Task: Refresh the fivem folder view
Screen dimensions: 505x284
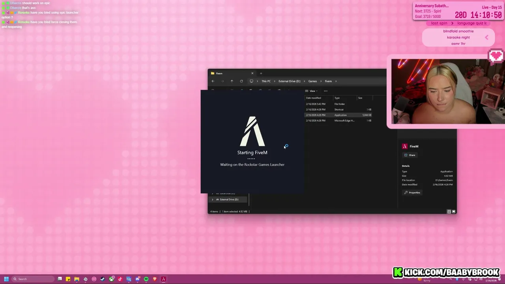Action: (x=241, y=81)
